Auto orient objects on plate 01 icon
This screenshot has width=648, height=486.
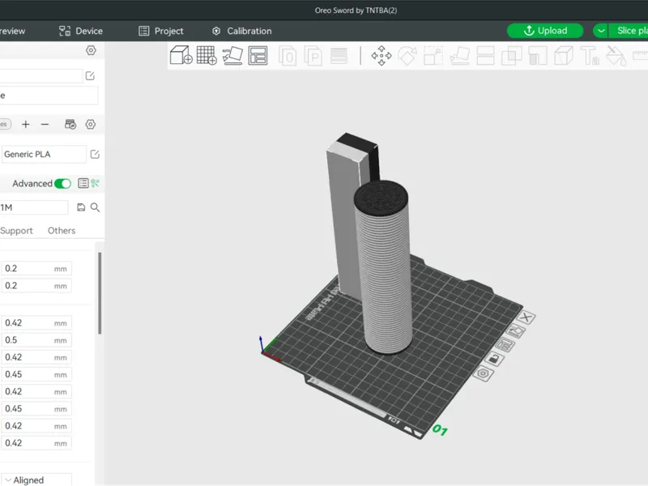point(516,331)
